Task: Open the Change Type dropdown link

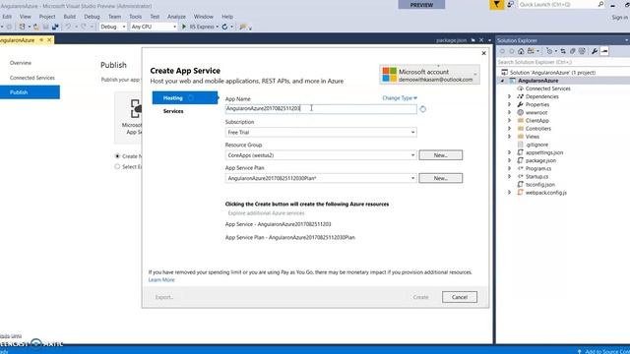Action: [x=400, y=98]
